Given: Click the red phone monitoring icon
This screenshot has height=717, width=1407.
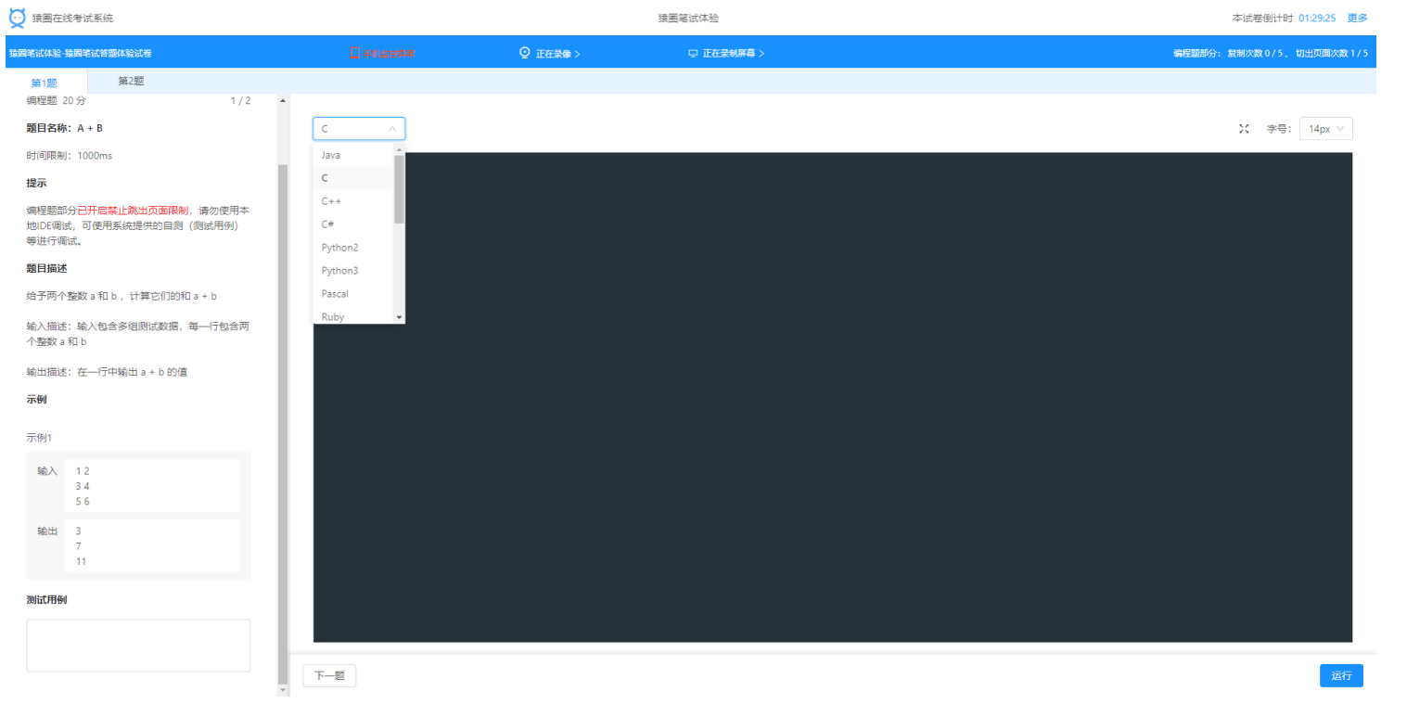Looking at the screenshot, I should [x=354, y=53].
